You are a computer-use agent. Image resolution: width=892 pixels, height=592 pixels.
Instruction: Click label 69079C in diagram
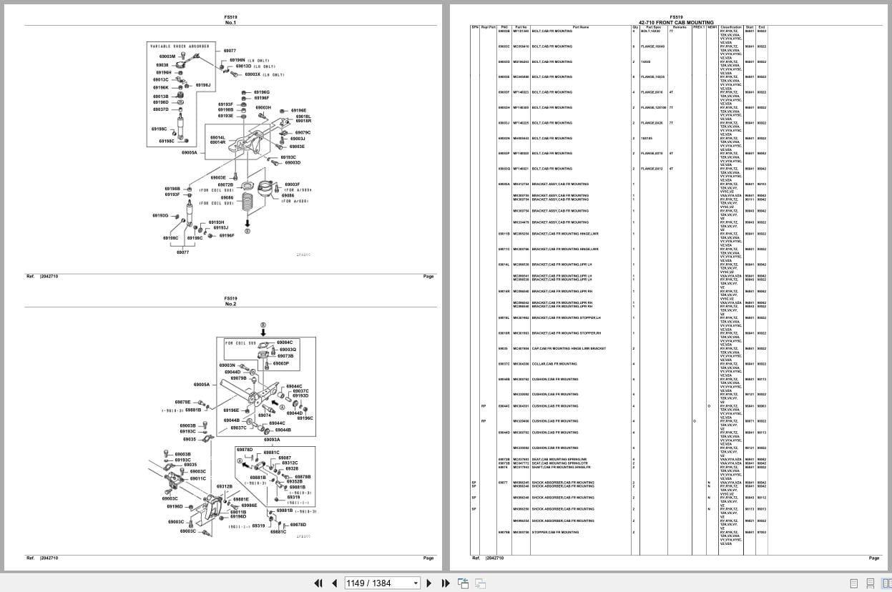coord(303,132)
